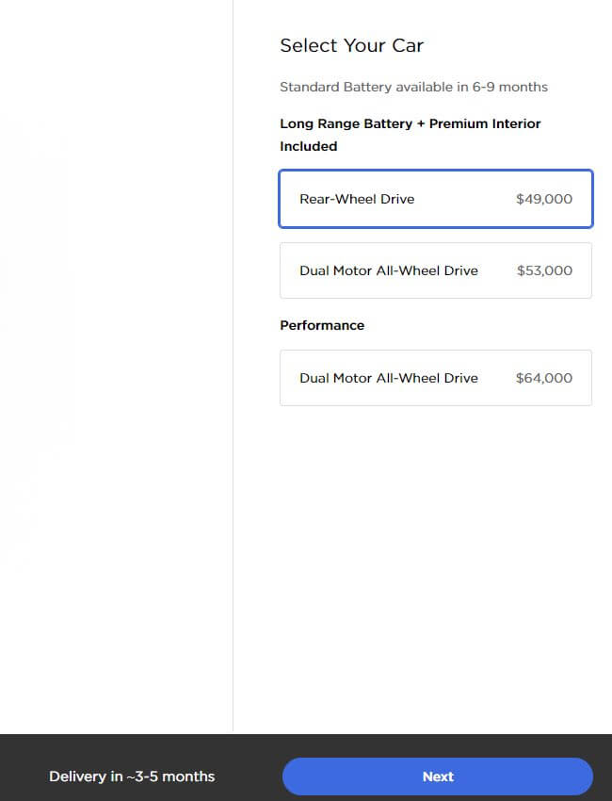
Task: Pick the Performance $64,000 Dual Motor option
Action: click(435, 378)
